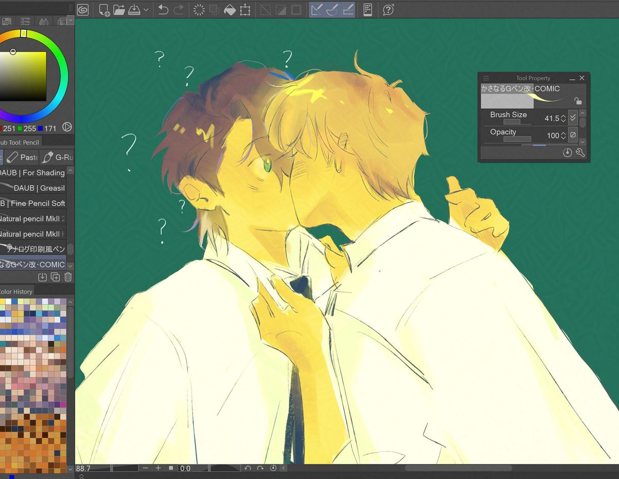Pick a shade in the color square
619x479 pixels.
pos(23,76)
